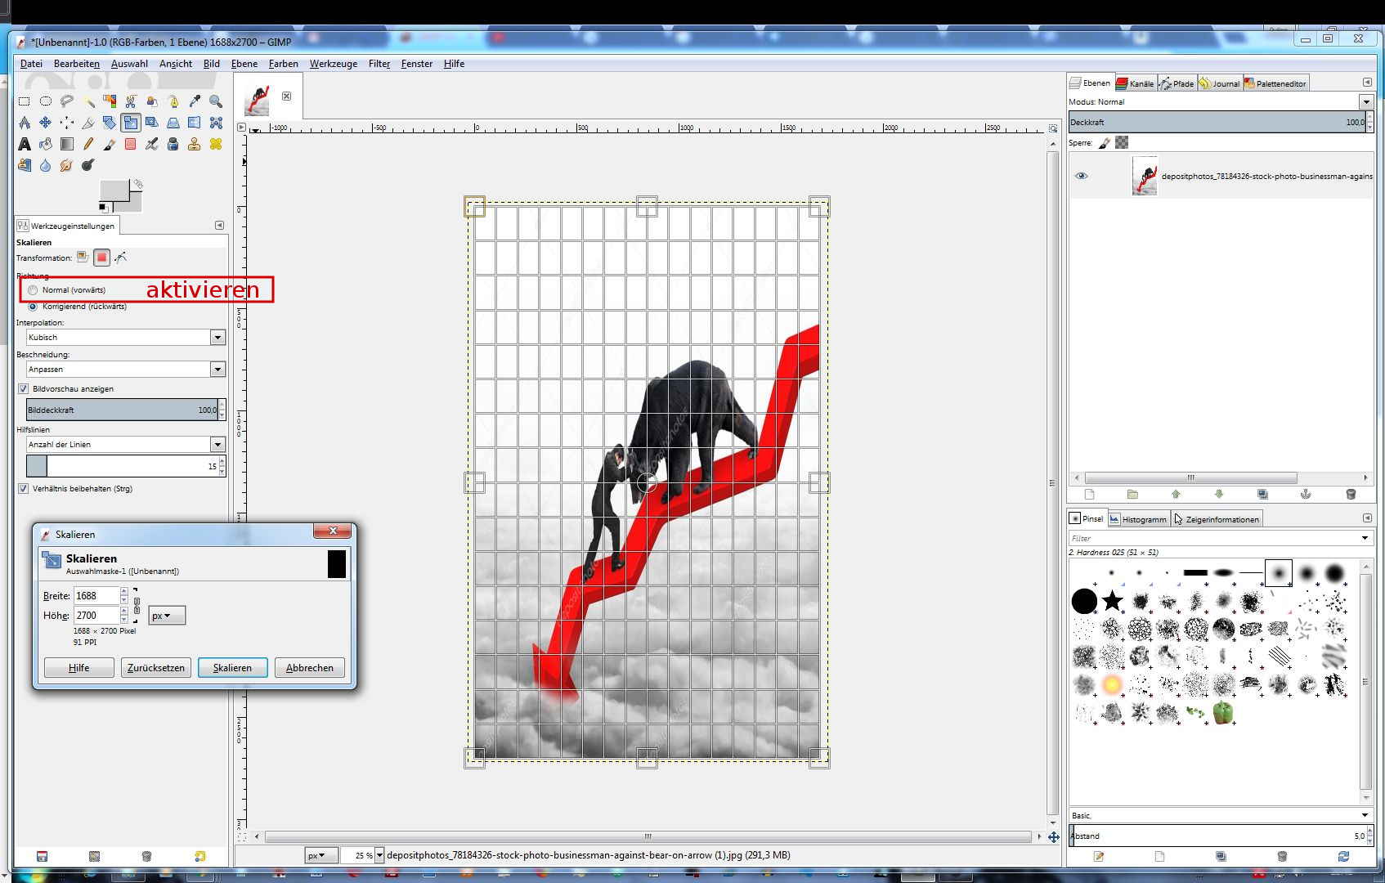Select the Normal (vorwärts) radio button
The image size is (1385, 883).
(x=33, y=290)
